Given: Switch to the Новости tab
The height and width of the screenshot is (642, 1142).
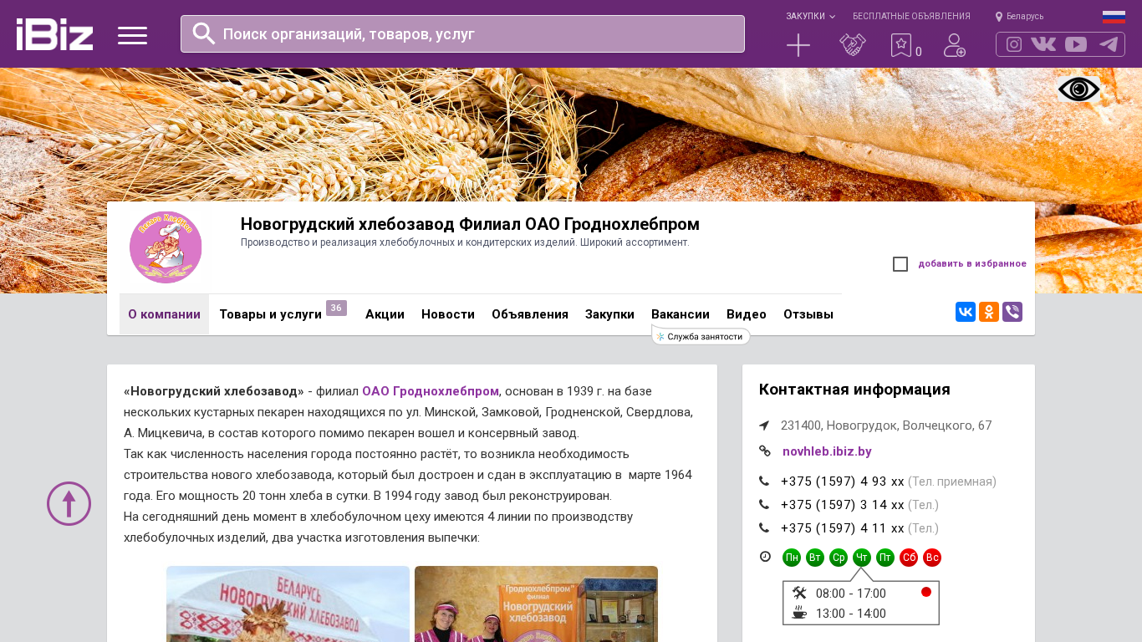Looking at the screenshot, I should 448,314.
